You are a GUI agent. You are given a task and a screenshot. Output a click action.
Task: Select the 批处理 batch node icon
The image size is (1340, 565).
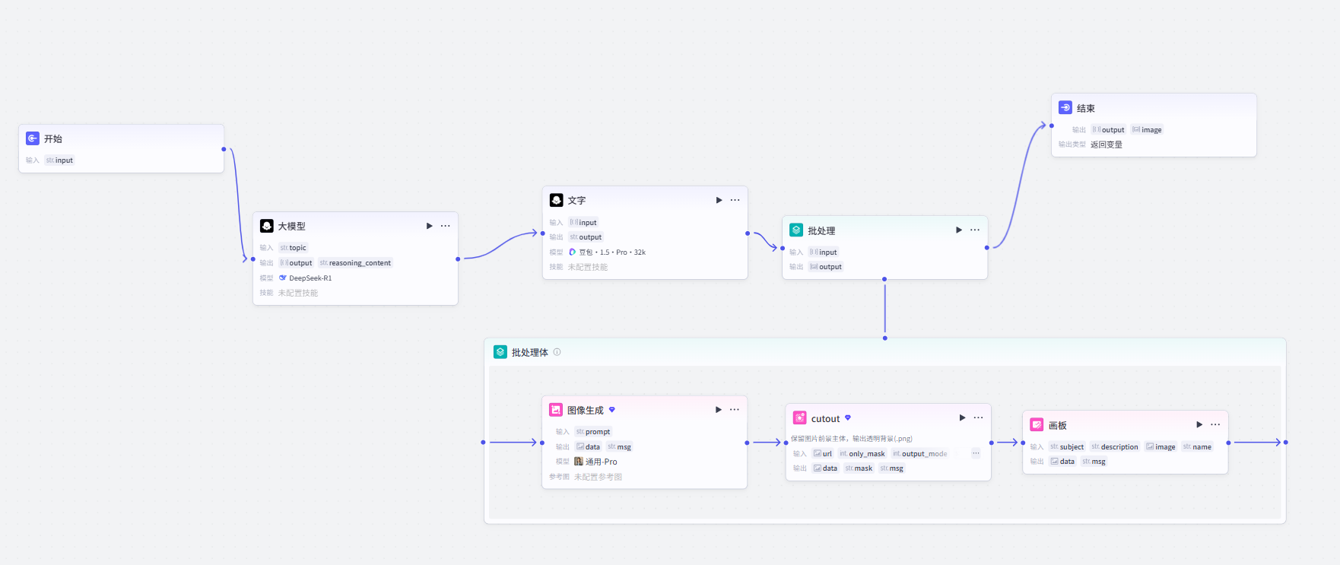(x=796, y=230)
